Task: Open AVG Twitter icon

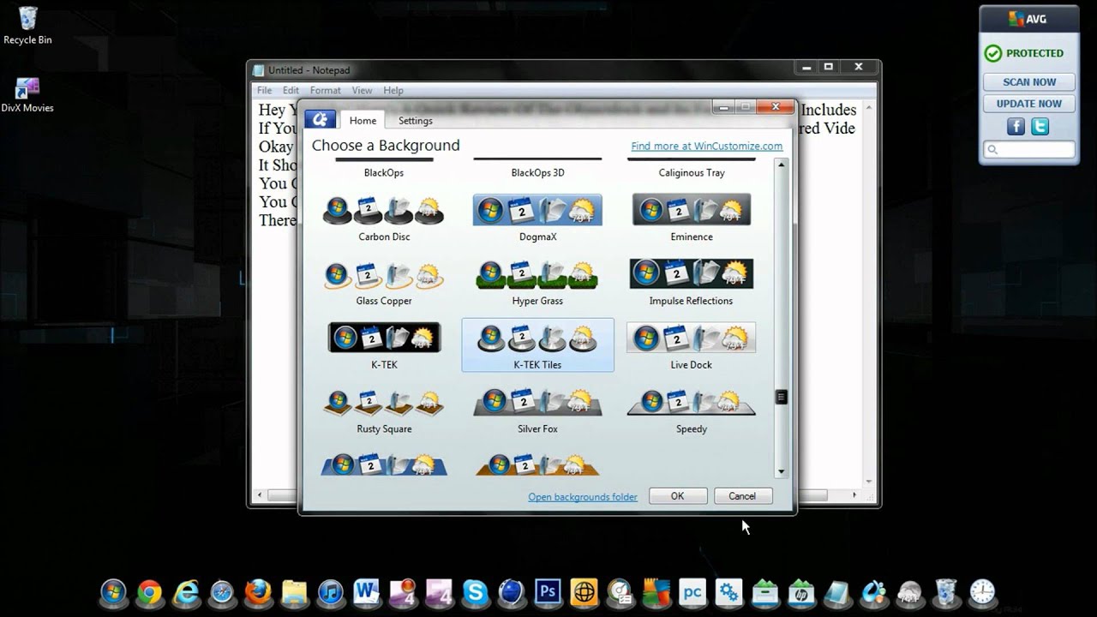Action: (1040, 127)
